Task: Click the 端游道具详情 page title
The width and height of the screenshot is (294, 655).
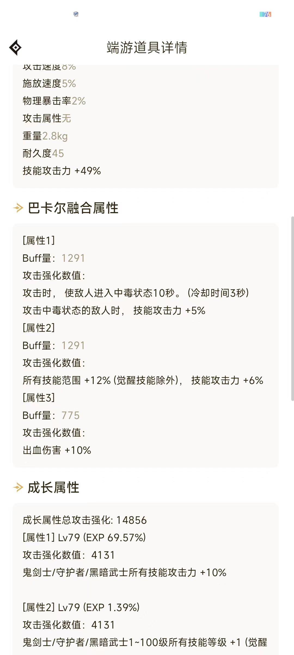Action: coord(147,47)
